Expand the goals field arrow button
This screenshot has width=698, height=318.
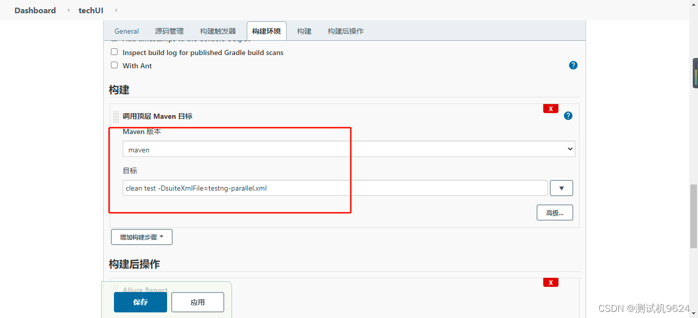pyautogui.click(x=562, y=188)
